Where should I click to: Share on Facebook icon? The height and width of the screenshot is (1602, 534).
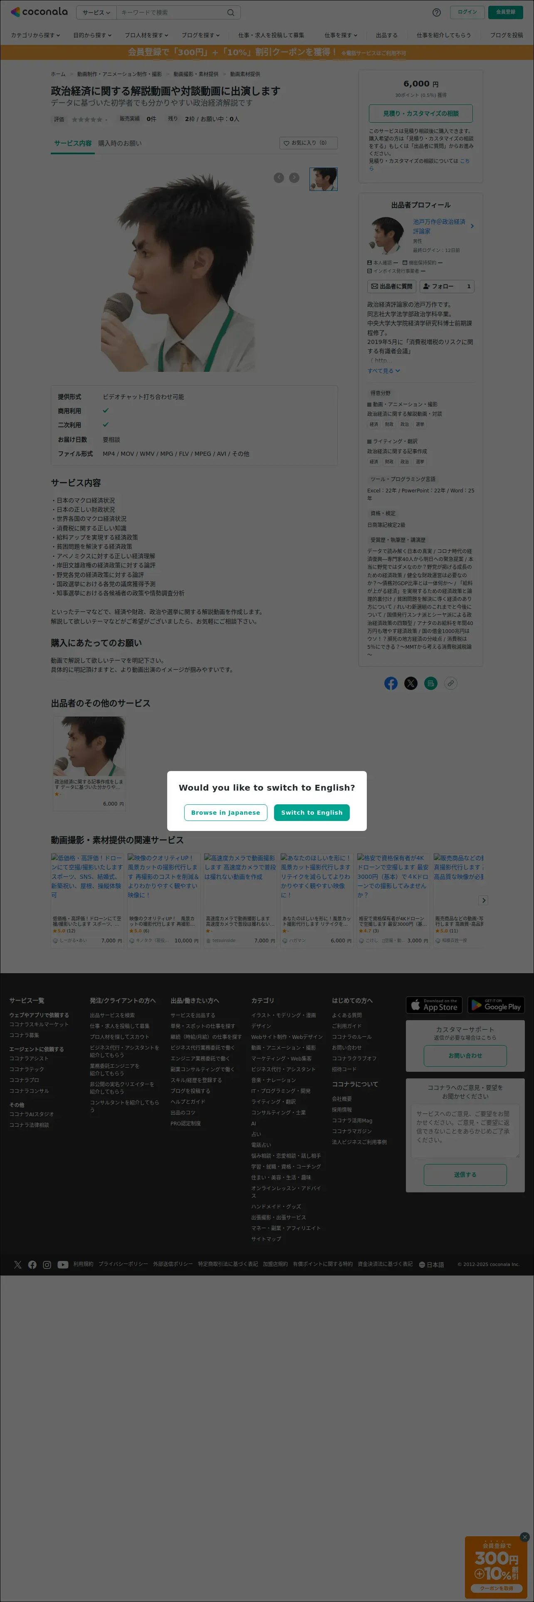click(x=391, y=683)
